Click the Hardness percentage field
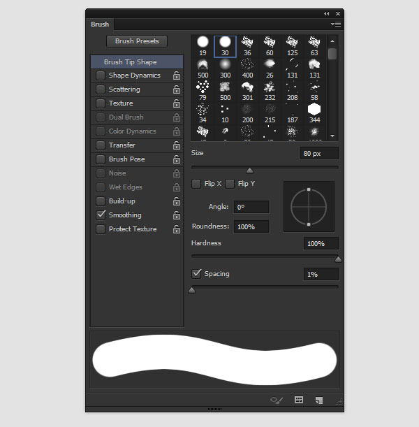The height and width of the screenshot is (427, 419). point(321,243)
